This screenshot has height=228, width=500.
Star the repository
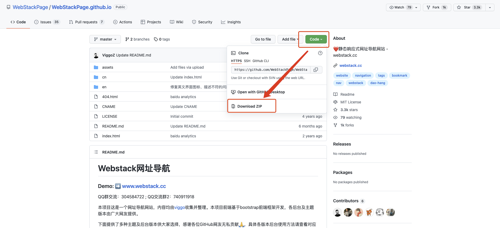tap(469, 7)
